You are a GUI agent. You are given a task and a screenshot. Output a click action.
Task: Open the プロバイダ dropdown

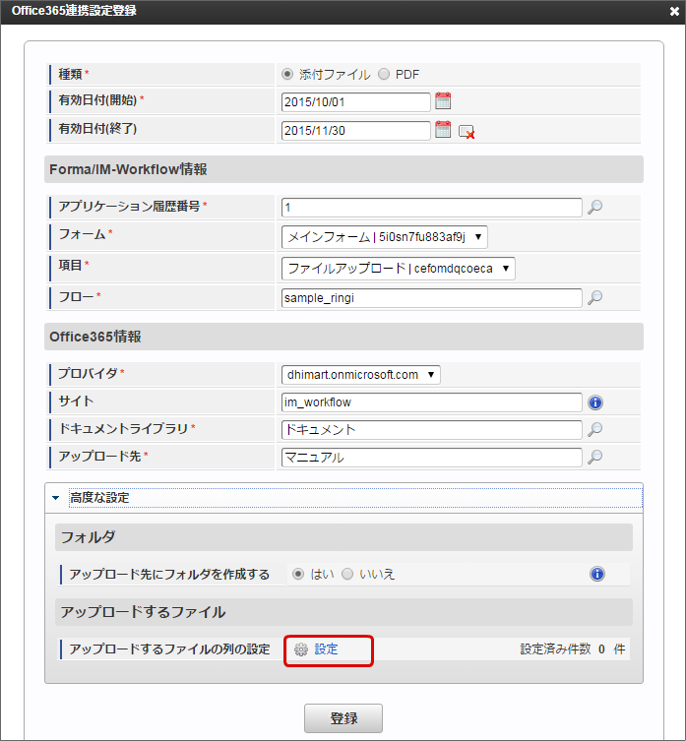tap(361, 375)
